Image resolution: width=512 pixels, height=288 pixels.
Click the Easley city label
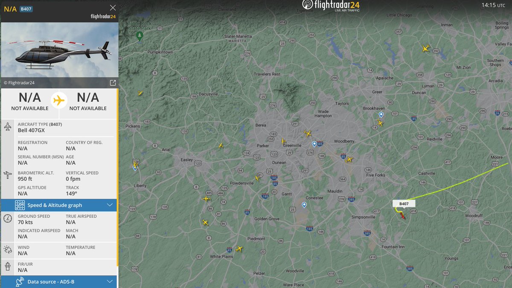coord(187,160)
